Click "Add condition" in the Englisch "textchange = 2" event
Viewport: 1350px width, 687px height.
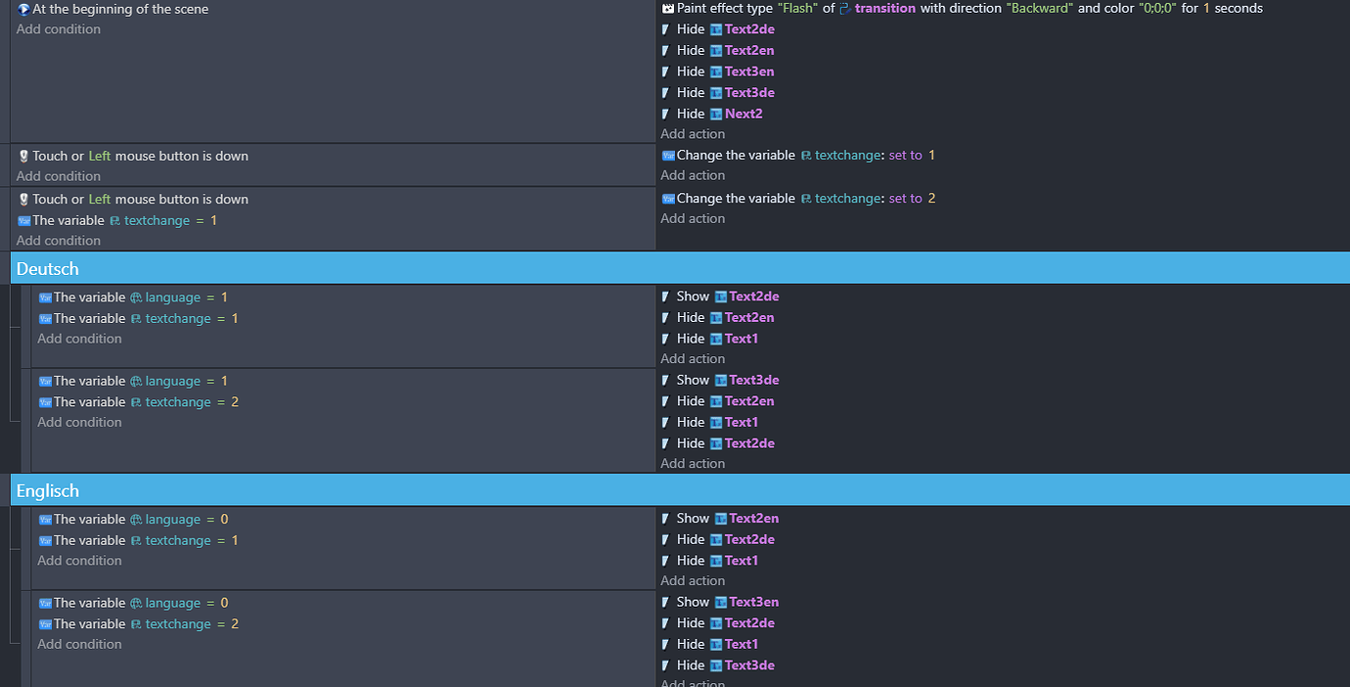79,645
